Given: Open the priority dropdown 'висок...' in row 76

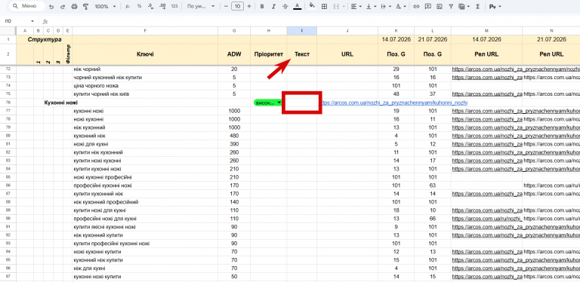Looking at the screenshot, I should [x=268, y=103].
